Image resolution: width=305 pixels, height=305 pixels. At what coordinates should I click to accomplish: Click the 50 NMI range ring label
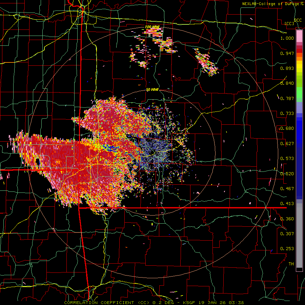coord(152,90)
